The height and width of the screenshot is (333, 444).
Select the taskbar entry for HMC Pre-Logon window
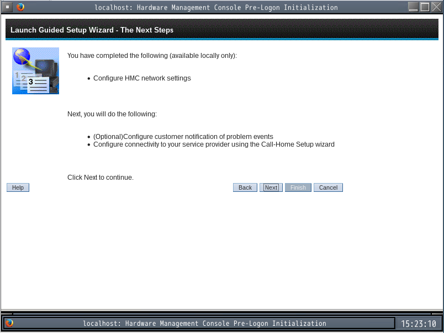point(198,323)
